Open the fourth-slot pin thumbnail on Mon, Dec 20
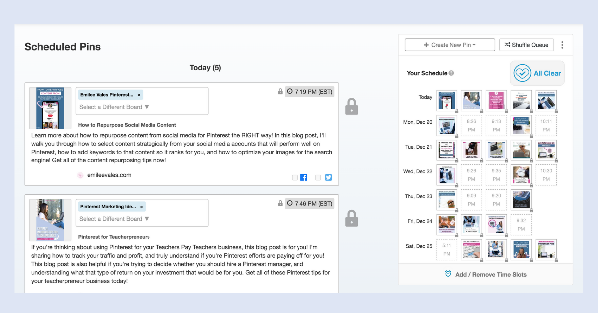This screenshot has height=313, width=598. click(x=521, y=126)
